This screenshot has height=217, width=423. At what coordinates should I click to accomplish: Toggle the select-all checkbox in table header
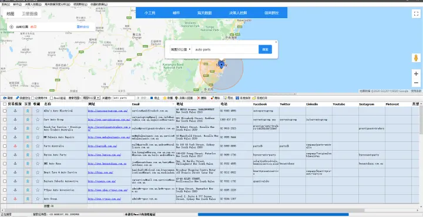click(5, 104)
